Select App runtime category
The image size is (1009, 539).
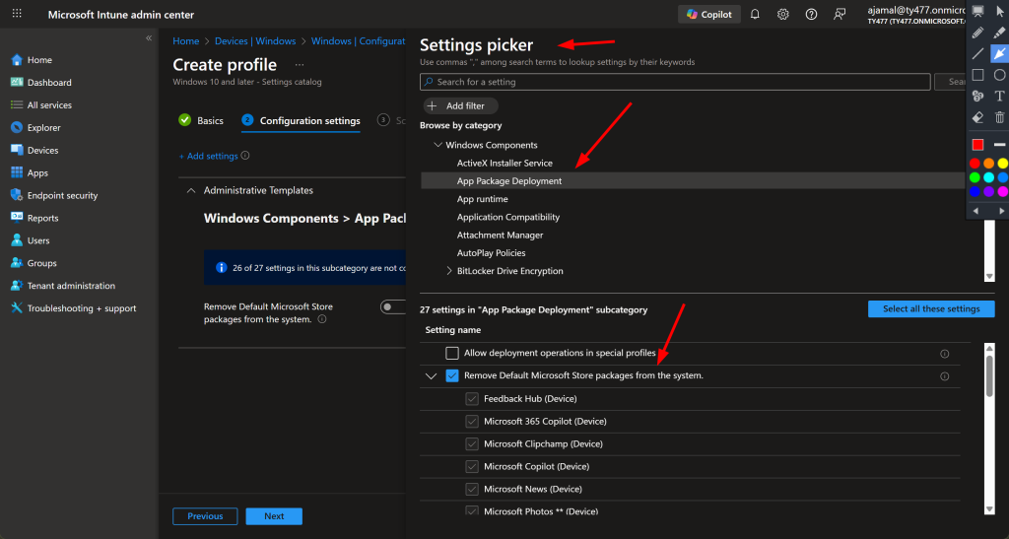coord(483,199)
